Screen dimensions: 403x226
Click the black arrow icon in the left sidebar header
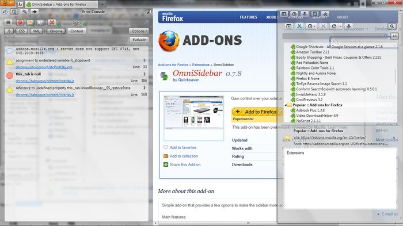click(x=34, y=12)
